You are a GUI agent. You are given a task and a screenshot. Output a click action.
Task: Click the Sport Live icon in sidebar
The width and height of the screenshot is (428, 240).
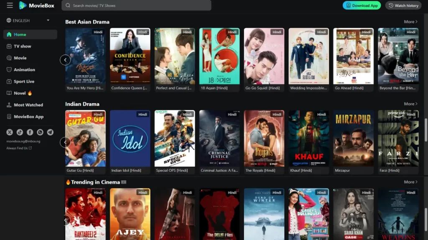[x=9, y=81]
